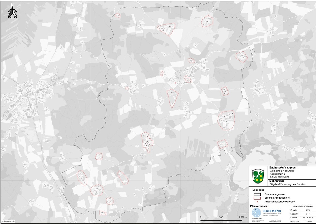Click the 'KPA' table cell

(x=308, y=210)
